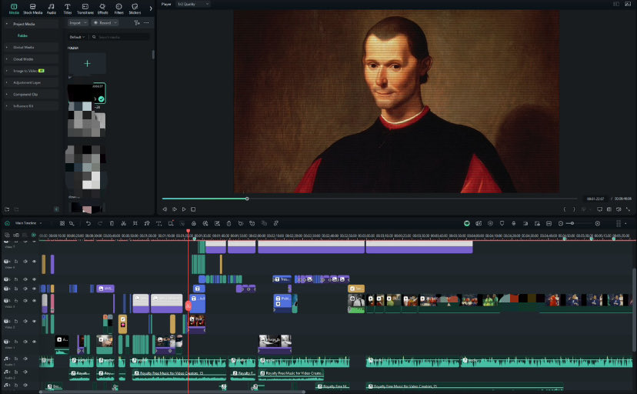The height and width of the screenshot is (394, 637).
Task: Click the timeline layout grid icon
Action: pyautogui.click(x=62, y=223)
